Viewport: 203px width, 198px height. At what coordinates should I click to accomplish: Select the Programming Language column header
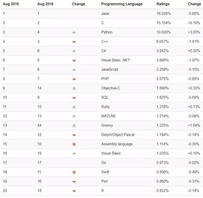pyautogui.click(x=122, y=4)
